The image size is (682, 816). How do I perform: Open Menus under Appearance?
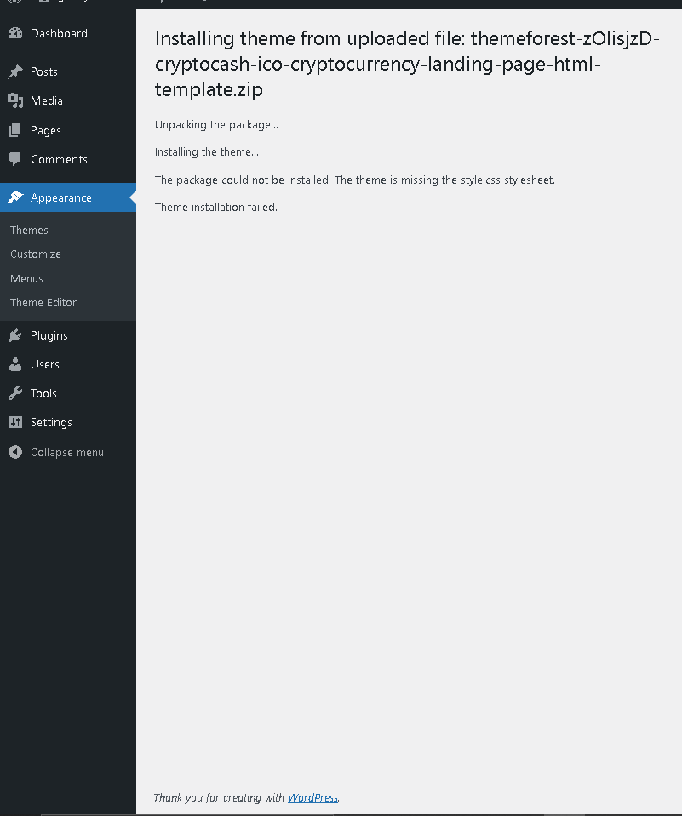pos(26,279)
